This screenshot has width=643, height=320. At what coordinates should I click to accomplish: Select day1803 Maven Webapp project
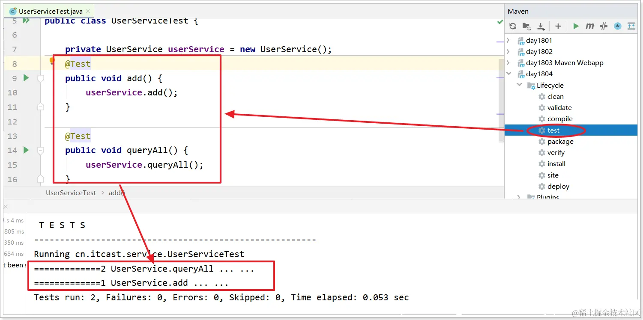coord(565,63)
